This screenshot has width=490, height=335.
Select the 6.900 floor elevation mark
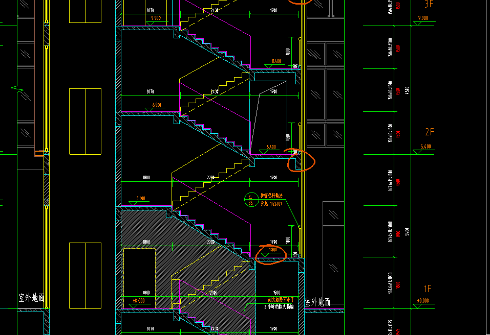pyautogui.click(x=157, y=105)
